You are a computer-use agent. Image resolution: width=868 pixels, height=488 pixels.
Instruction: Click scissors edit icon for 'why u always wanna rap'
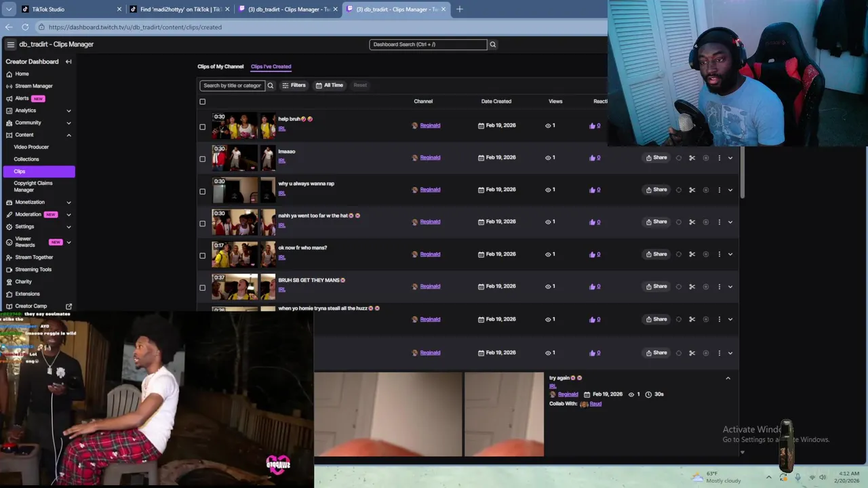point(692,190)
